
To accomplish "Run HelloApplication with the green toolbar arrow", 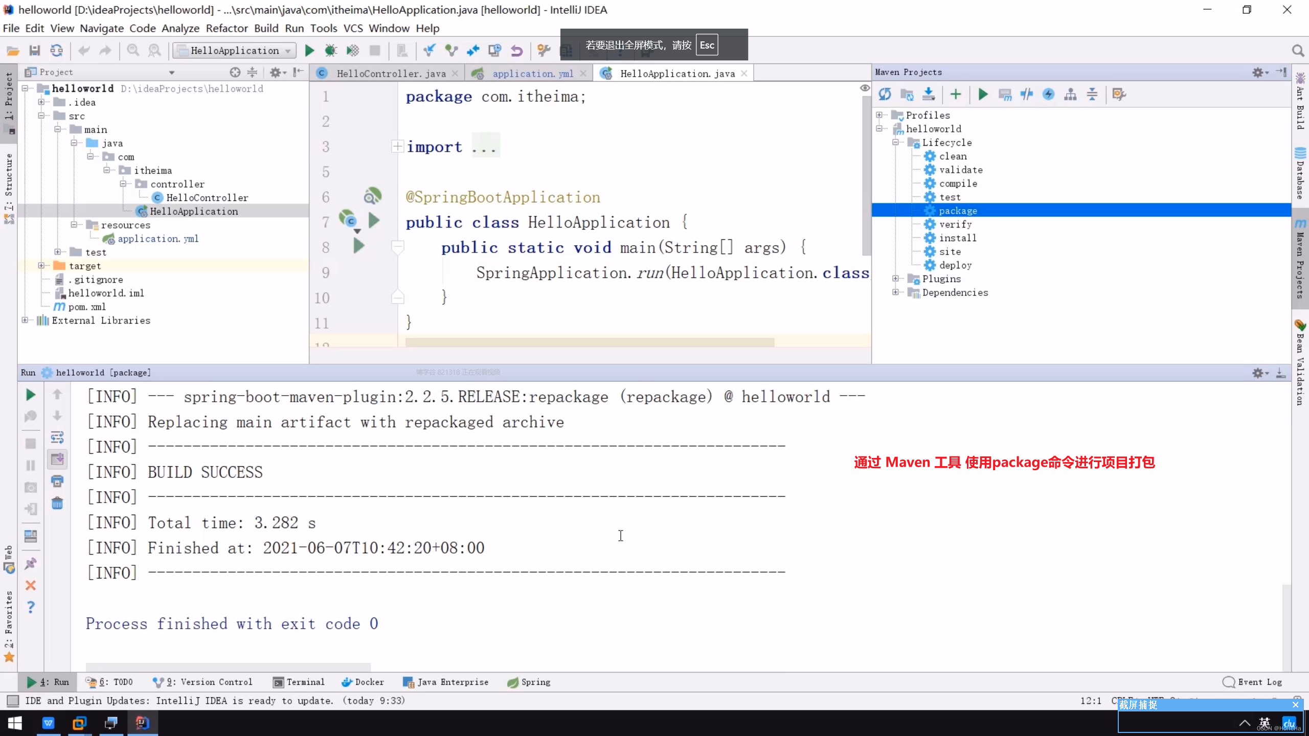I will [x=309, y=50].
